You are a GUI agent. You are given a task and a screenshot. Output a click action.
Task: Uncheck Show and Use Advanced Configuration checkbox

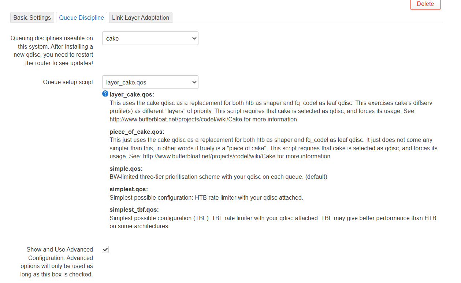[x=105, y=249]
